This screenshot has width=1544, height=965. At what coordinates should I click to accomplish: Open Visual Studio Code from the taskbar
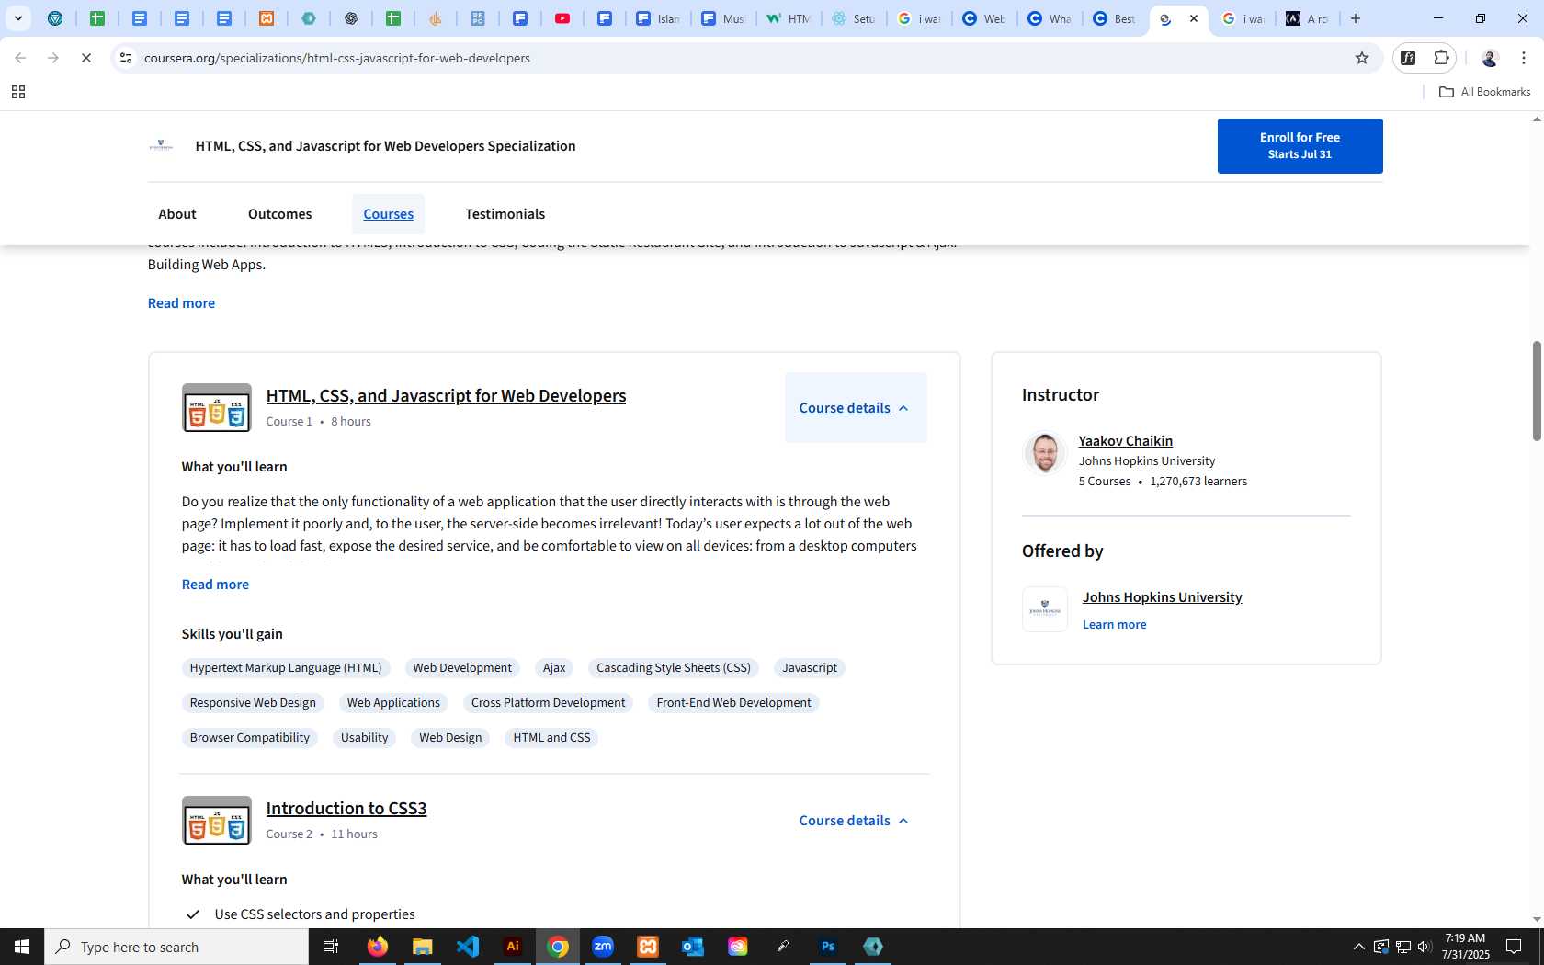point(468,947)
